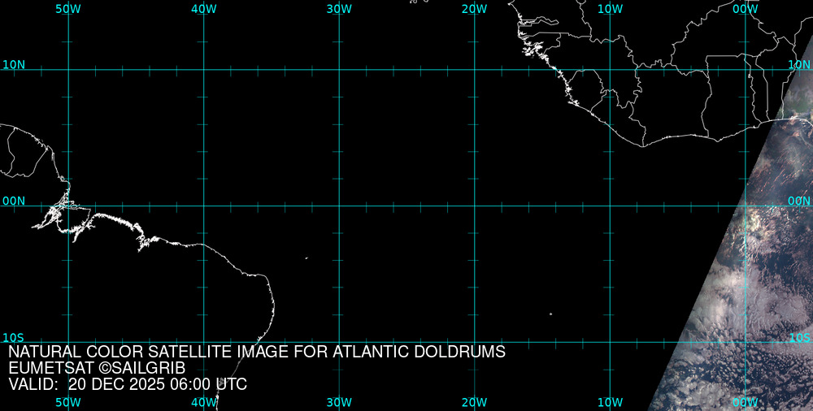The width and height of the screenshot is (813, 411).
Task: Click the EUMETSAT ©SAILGRIB credit text
Action: tap(102, 368)
